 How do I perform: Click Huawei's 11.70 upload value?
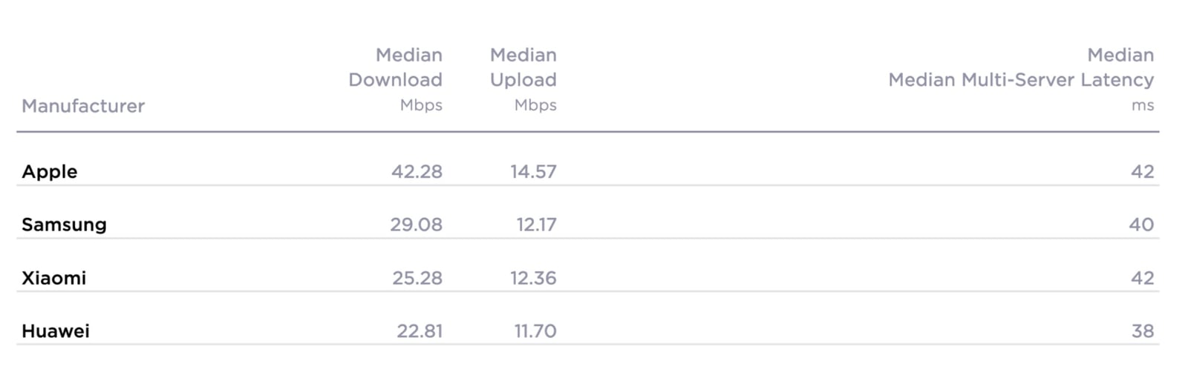coord(535,331)
